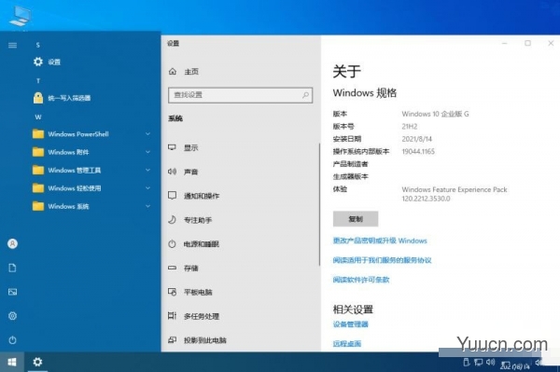Screen dimensions: 560x372
Task: Click the volume icon in system tray
Action: pyautogui.click(x=490, y=362)
